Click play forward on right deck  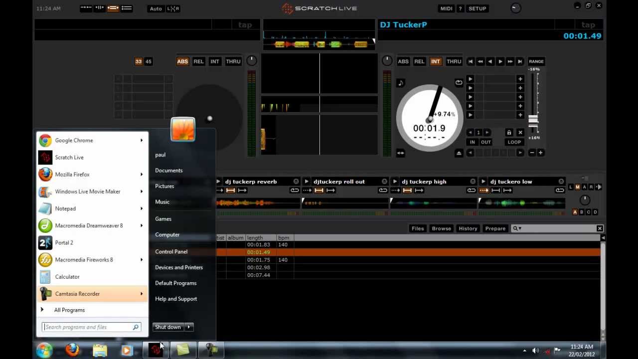coord(500,62)
